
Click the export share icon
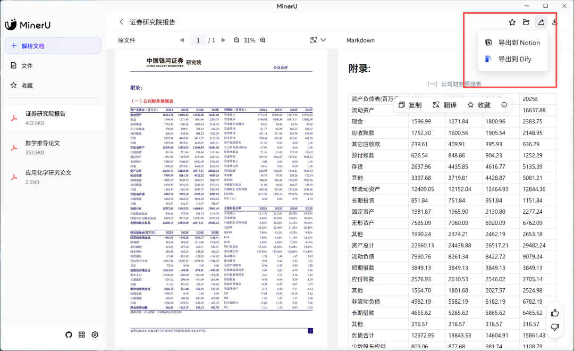(x=541, y=22)
